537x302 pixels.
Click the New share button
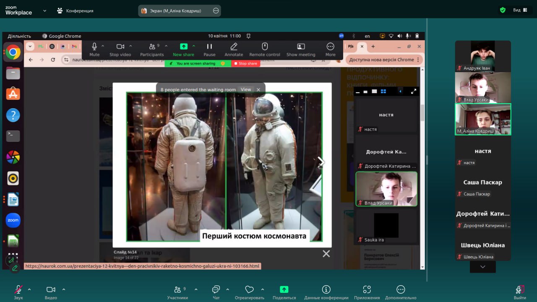183,49
